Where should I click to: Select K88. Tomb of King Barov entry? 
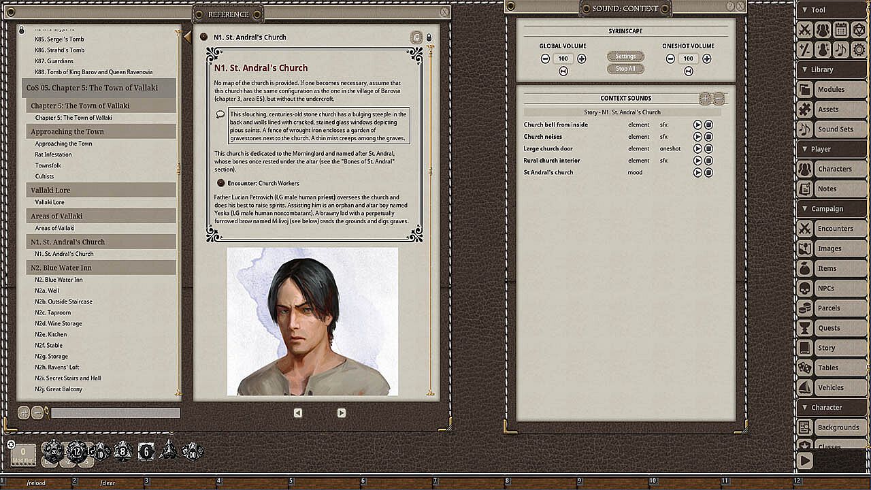tap(94, 71)
